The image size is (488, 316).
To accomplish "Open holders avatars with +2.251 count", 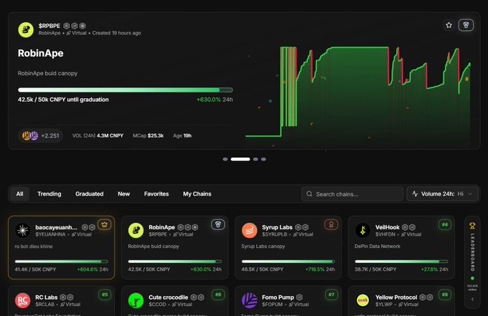I will pyautogui.click(x=40, y=135).
